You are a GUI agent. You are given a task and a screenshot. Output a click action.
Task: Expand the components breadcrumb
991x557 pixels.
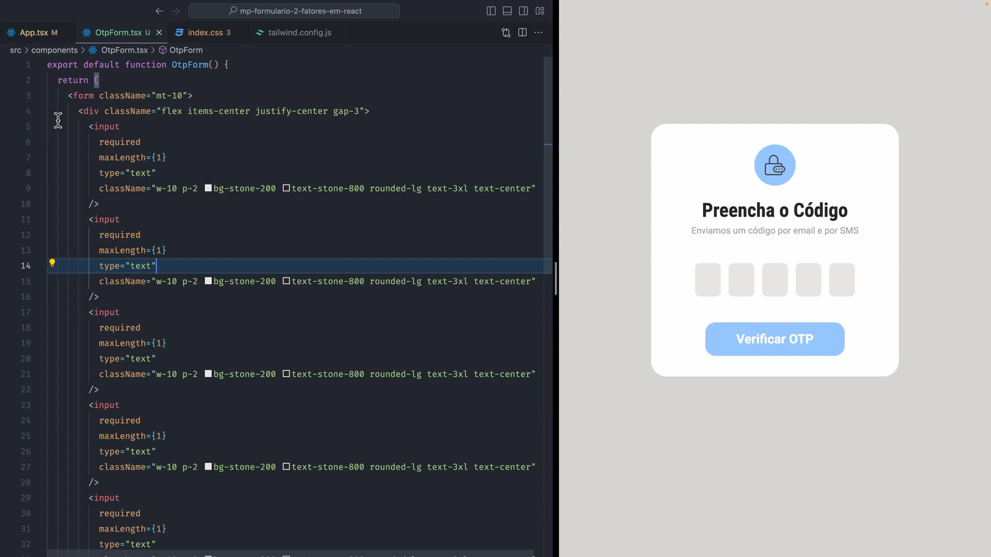(x=54, y=50)
